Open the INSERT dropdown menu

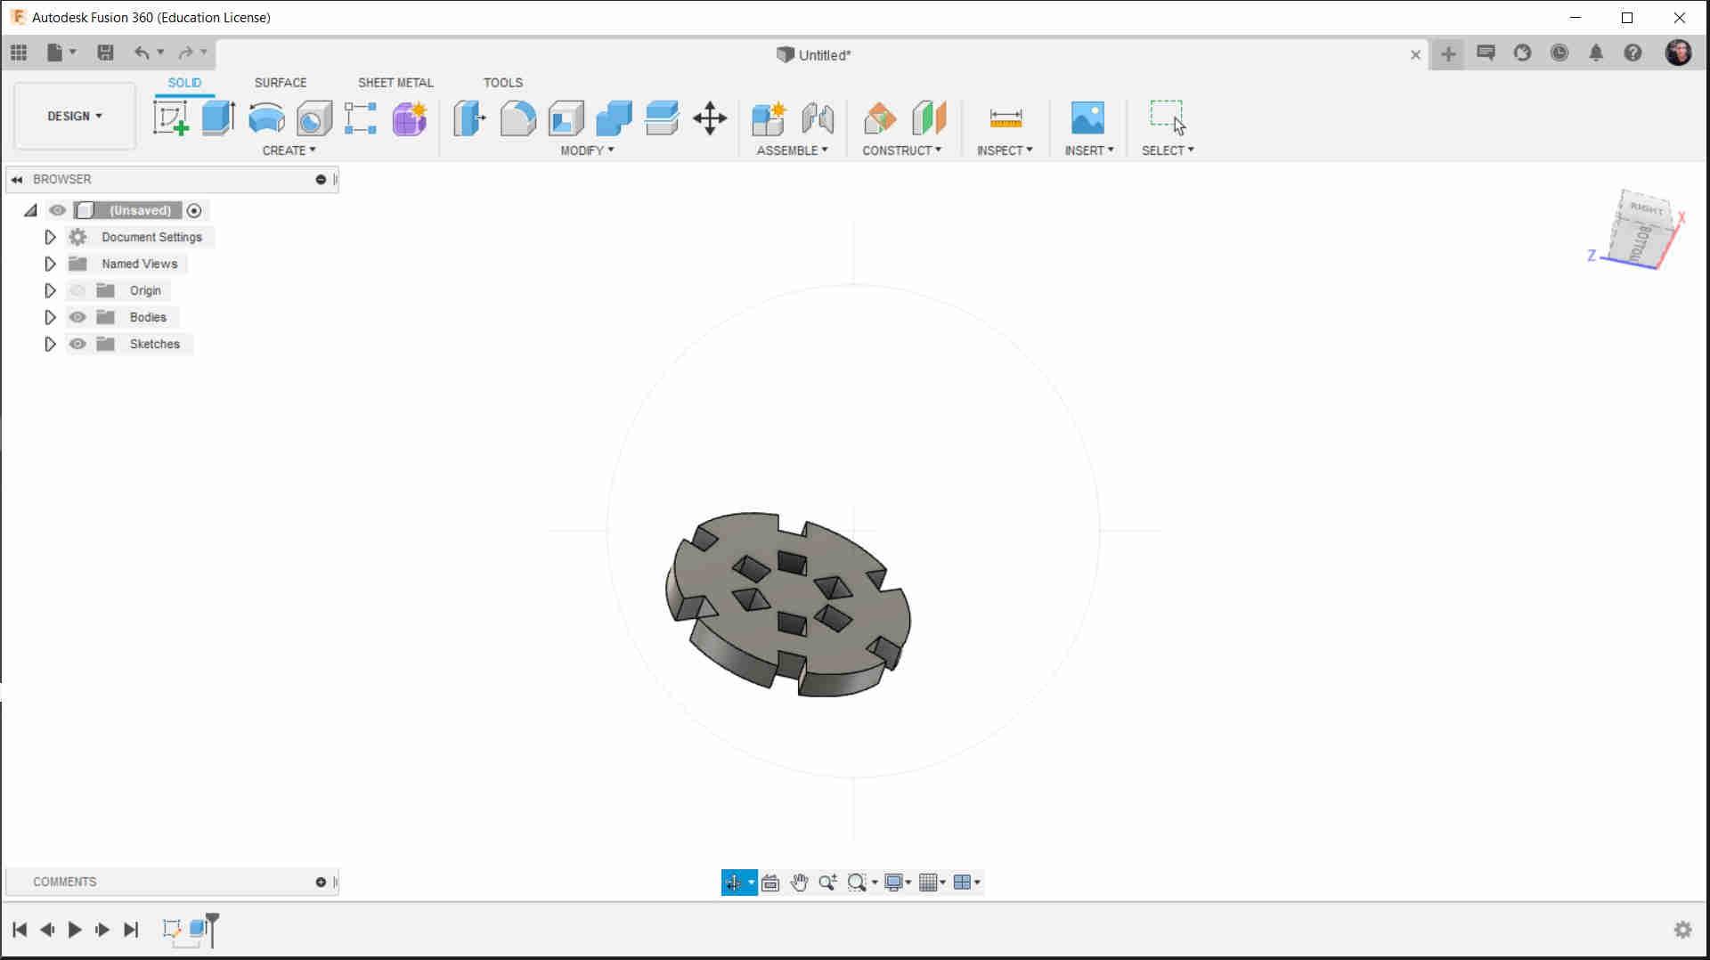tap(1089, 151)
